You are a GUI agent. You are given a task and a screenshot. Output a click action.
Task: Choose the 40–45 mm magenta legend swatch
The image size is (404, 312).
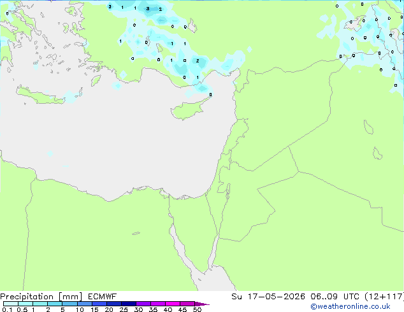point(173,304)
